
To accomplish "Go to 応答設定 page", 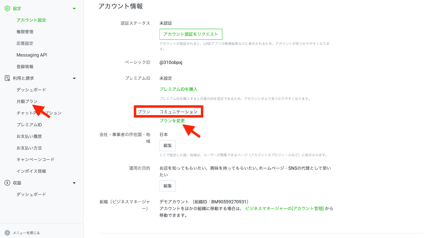I will tap(25, 43).
